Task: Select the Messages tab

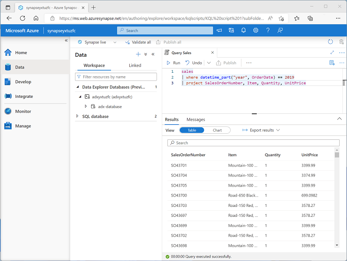Action: pos(196,119)
